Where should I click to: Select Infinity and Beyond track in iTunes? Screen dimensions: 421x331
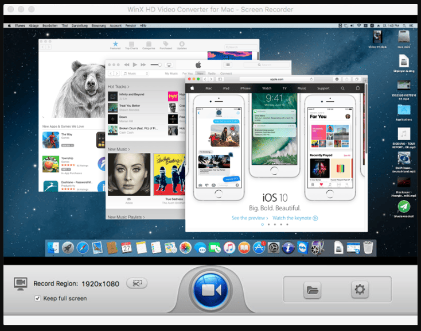131,94
